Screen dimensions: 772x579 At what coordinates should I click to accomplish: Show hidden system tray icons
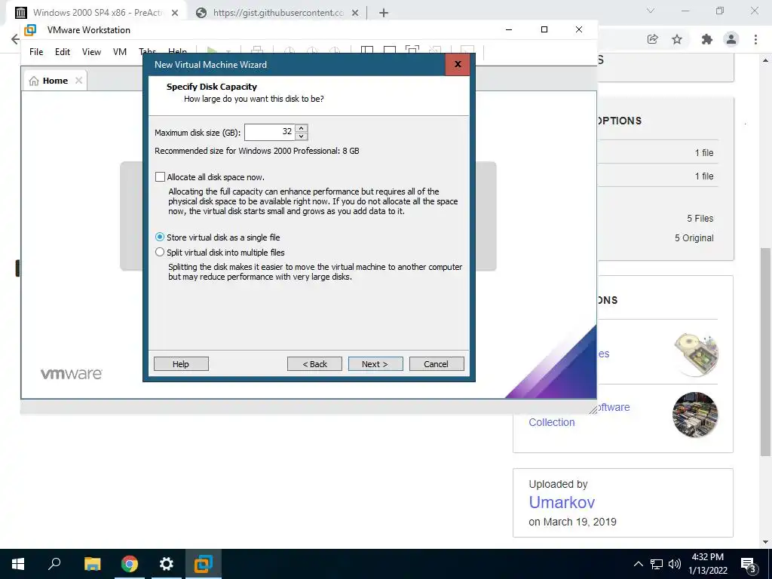638,564
